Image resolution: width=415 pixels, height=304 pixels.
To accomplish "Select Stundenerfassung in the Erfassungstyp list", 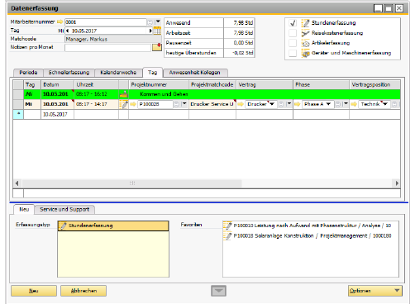I will click(113, 226).
